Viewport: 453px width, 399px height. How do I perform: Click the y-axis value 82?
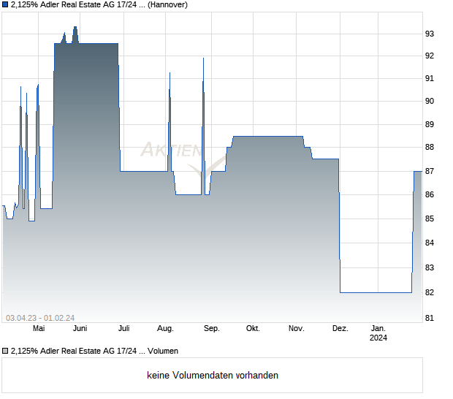click(x=430, y=292)
